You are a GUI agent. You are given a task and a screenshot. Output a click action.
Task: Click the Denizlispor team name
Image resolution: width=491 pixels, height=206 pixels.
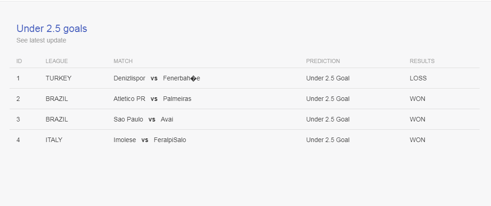tap(129, 79)
